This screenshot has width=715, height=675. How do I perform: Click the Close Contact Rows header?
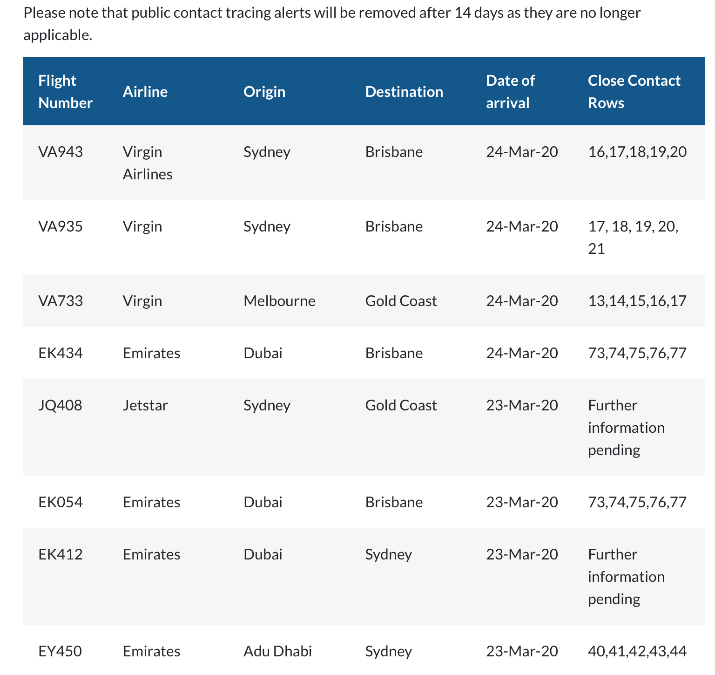pos(634,92)
